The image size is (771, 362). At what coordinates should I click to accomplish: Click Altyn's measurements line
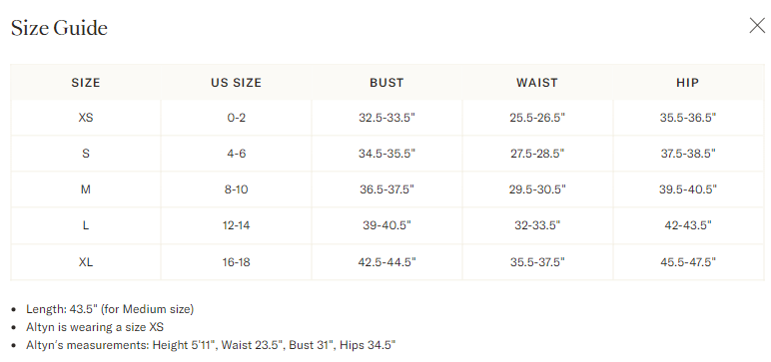(x=211, y=345)
